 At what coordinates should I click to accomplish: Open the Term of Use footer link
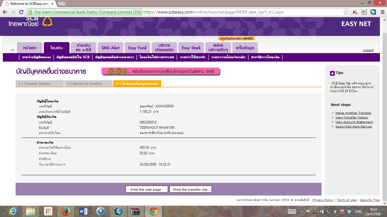click(x=346, y=200)
